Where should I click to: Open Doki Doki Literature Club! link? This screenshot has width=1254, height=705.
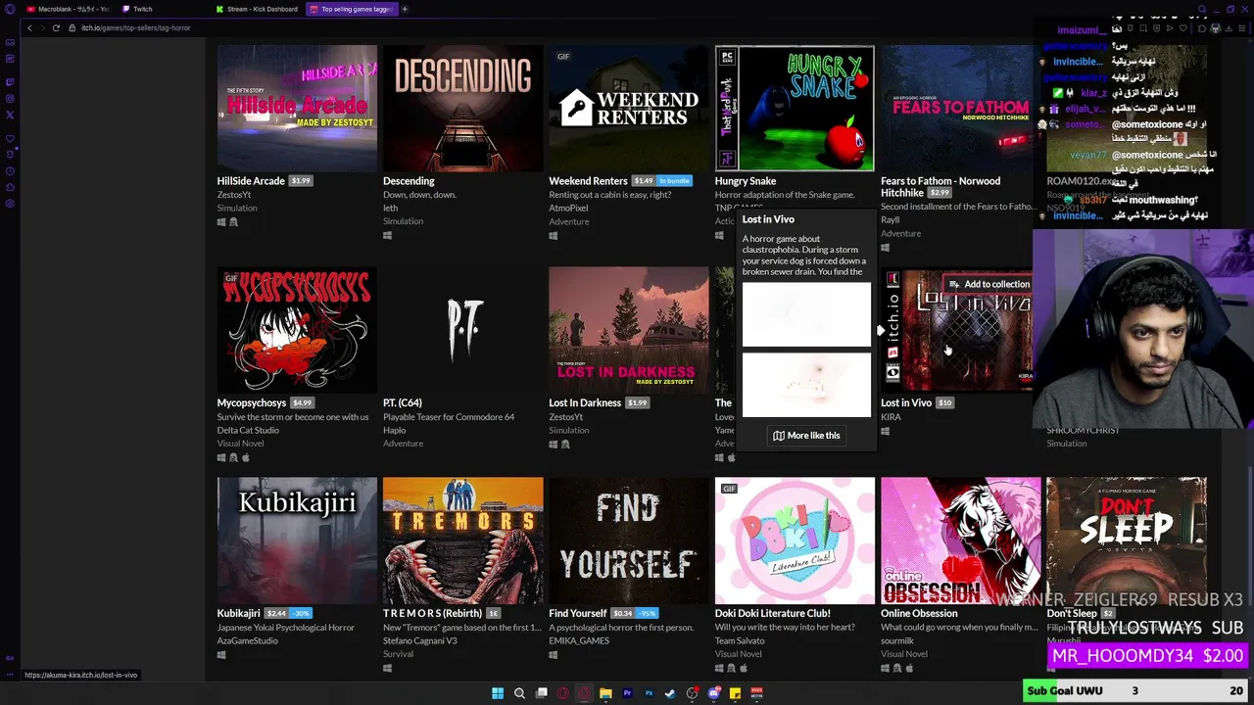(773, 614)
